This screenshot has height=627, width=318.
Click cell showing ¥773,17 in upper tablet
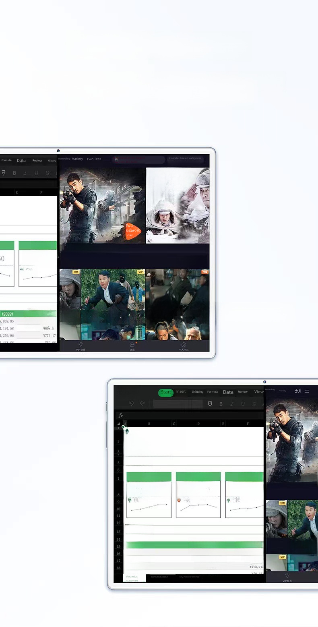(x=50, y=335)
